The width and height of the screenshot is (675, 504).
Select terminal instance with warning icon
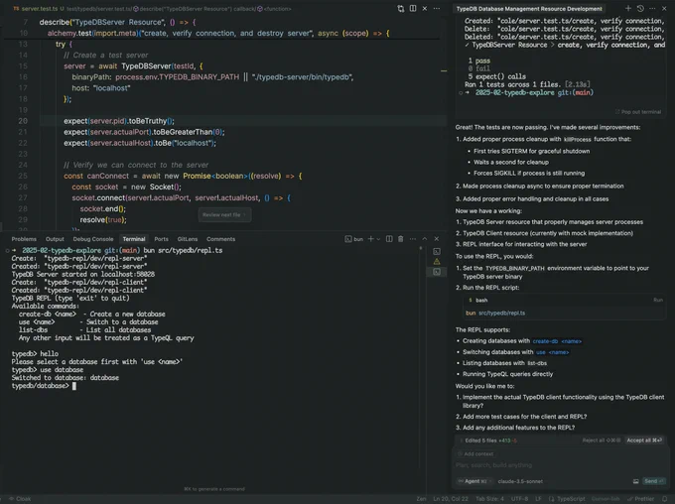point(437,261)
